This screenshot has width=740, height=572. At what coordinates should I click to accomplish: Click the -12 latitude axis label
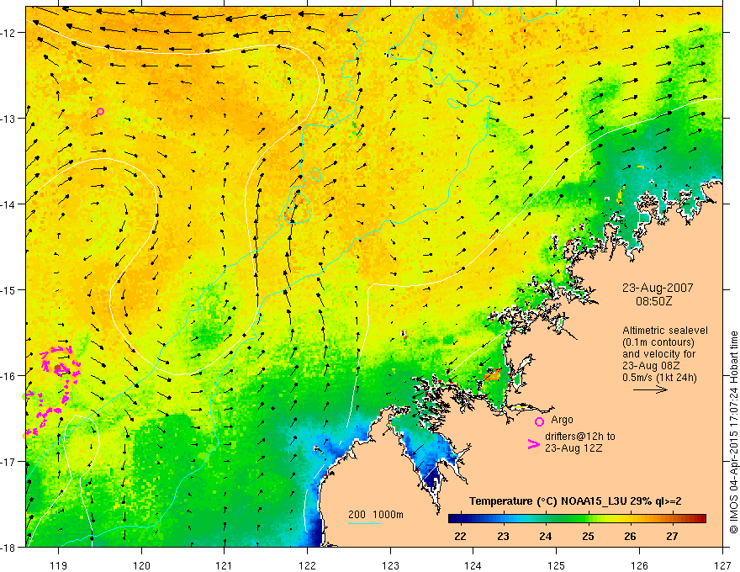tap(9, 33)
